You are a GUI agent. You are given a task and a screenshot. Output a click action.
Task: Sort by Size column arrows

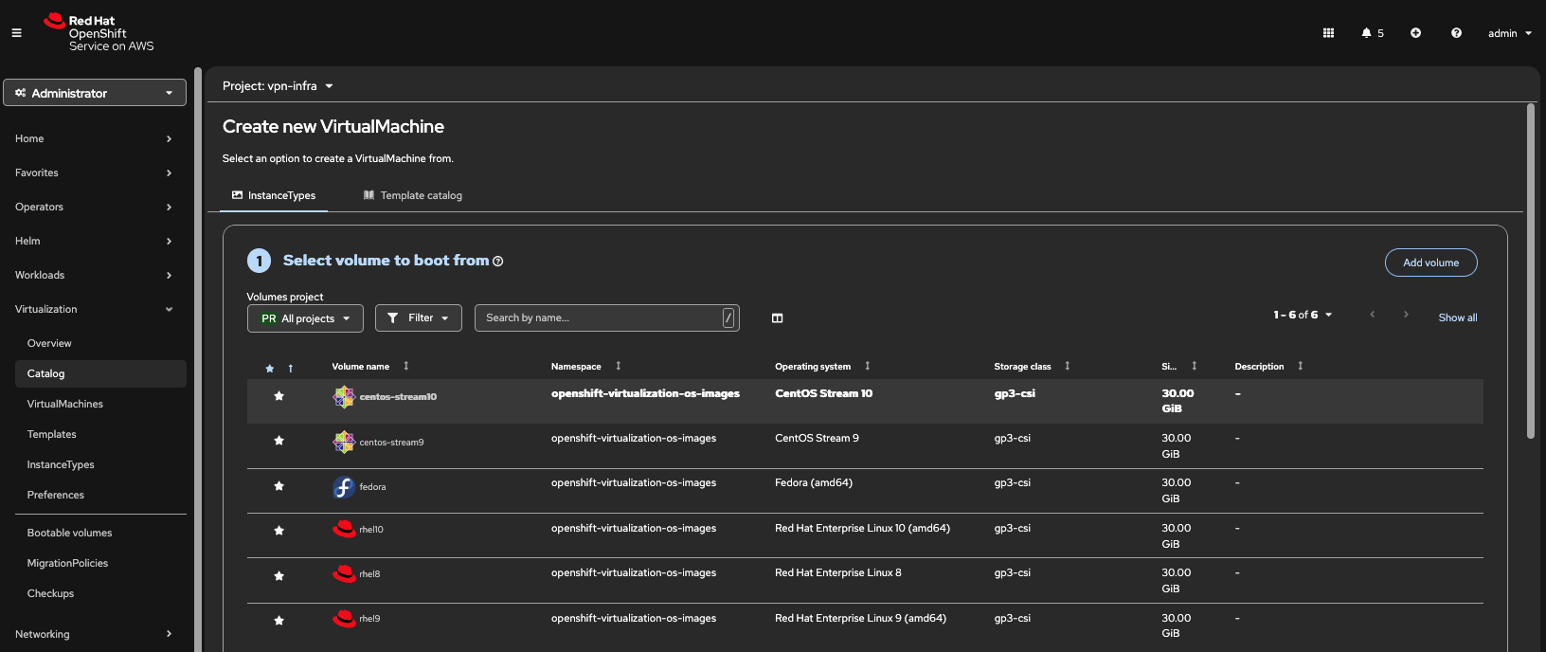pos(1195,366)
